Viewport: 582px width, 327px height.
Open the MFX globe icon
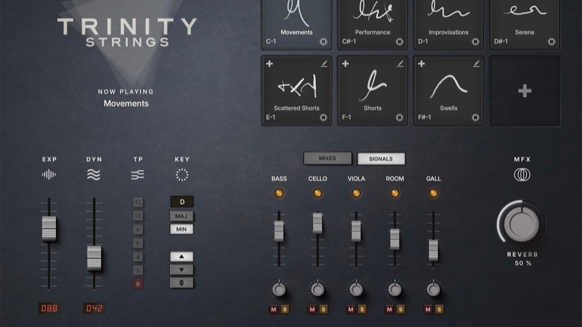pyautogui.click(x=522, y=175)
